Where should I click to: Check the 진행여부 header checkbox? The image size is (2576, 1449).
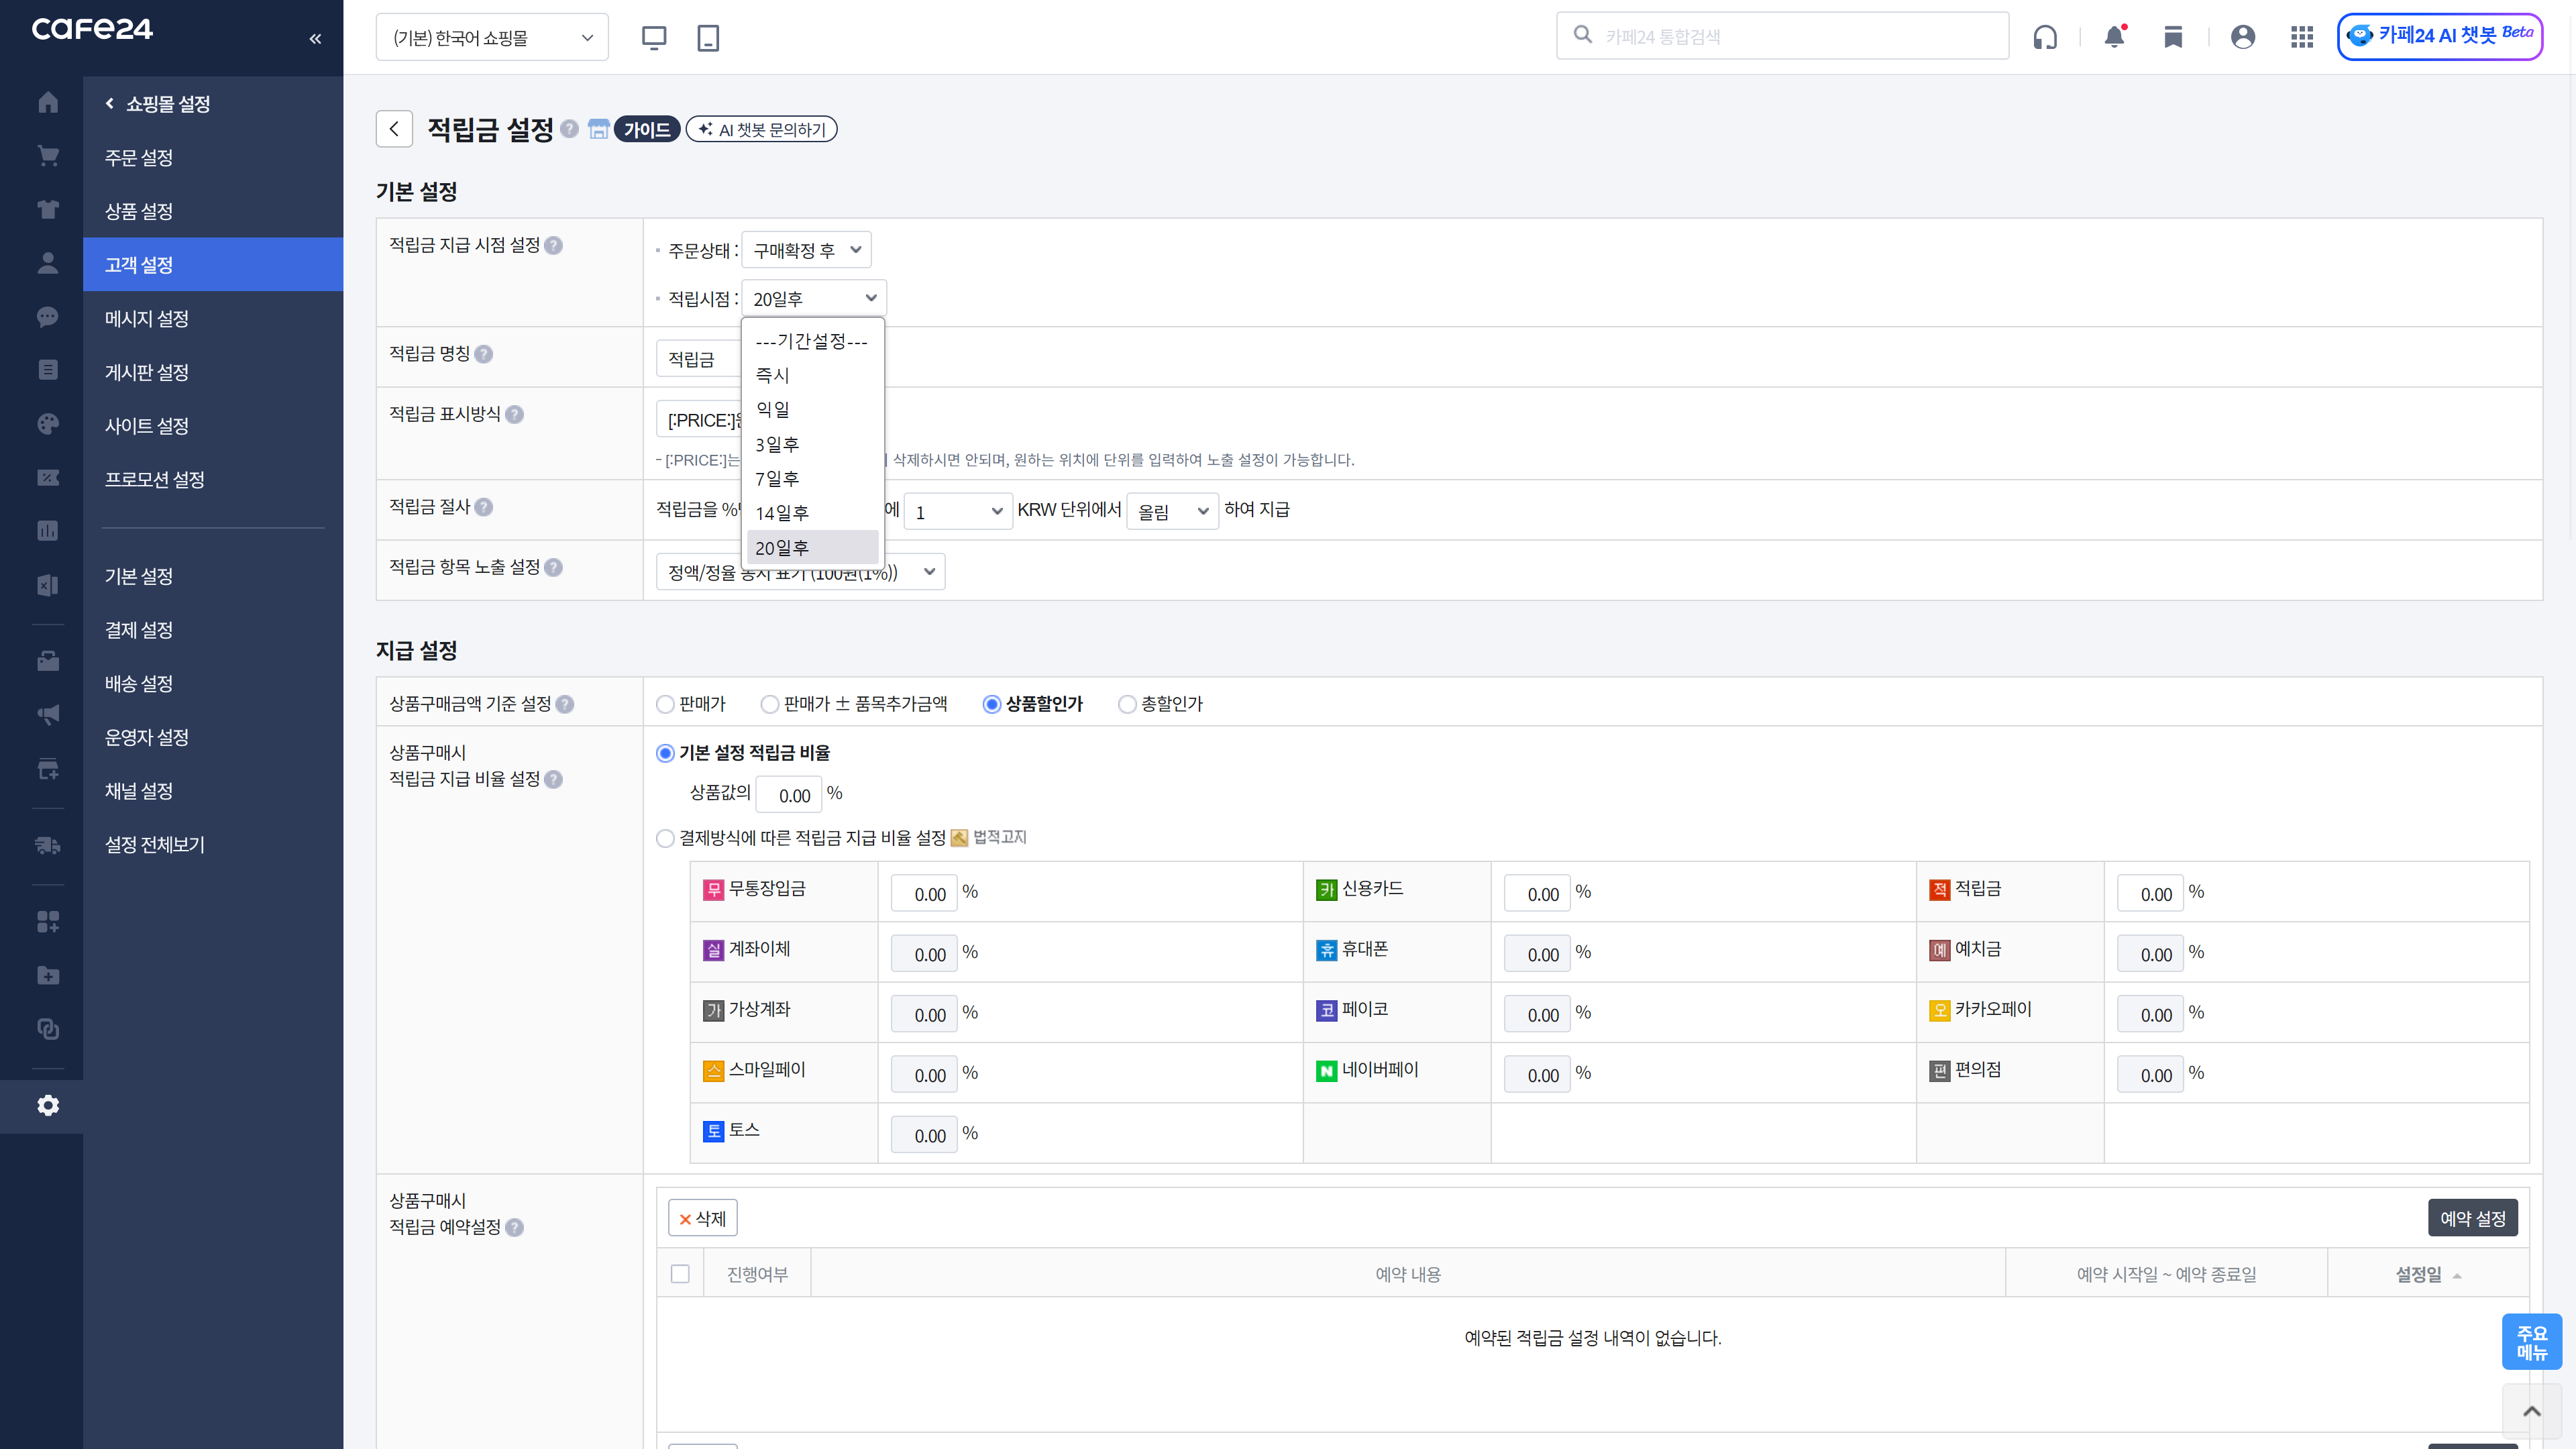pos(680,1274)
